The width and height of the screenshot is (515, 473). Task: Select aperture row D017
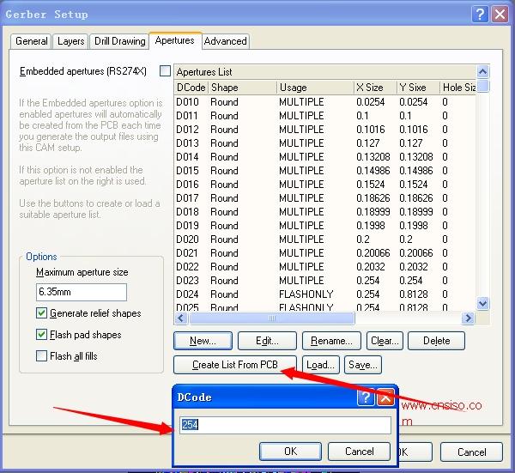point(324,198)
